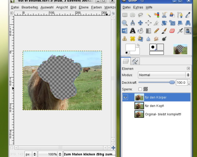The height and width of the screenshot is (157, 197).
Task: Click thumbnail of 'für den Körper' layer
Action: [x=139, y=97]
